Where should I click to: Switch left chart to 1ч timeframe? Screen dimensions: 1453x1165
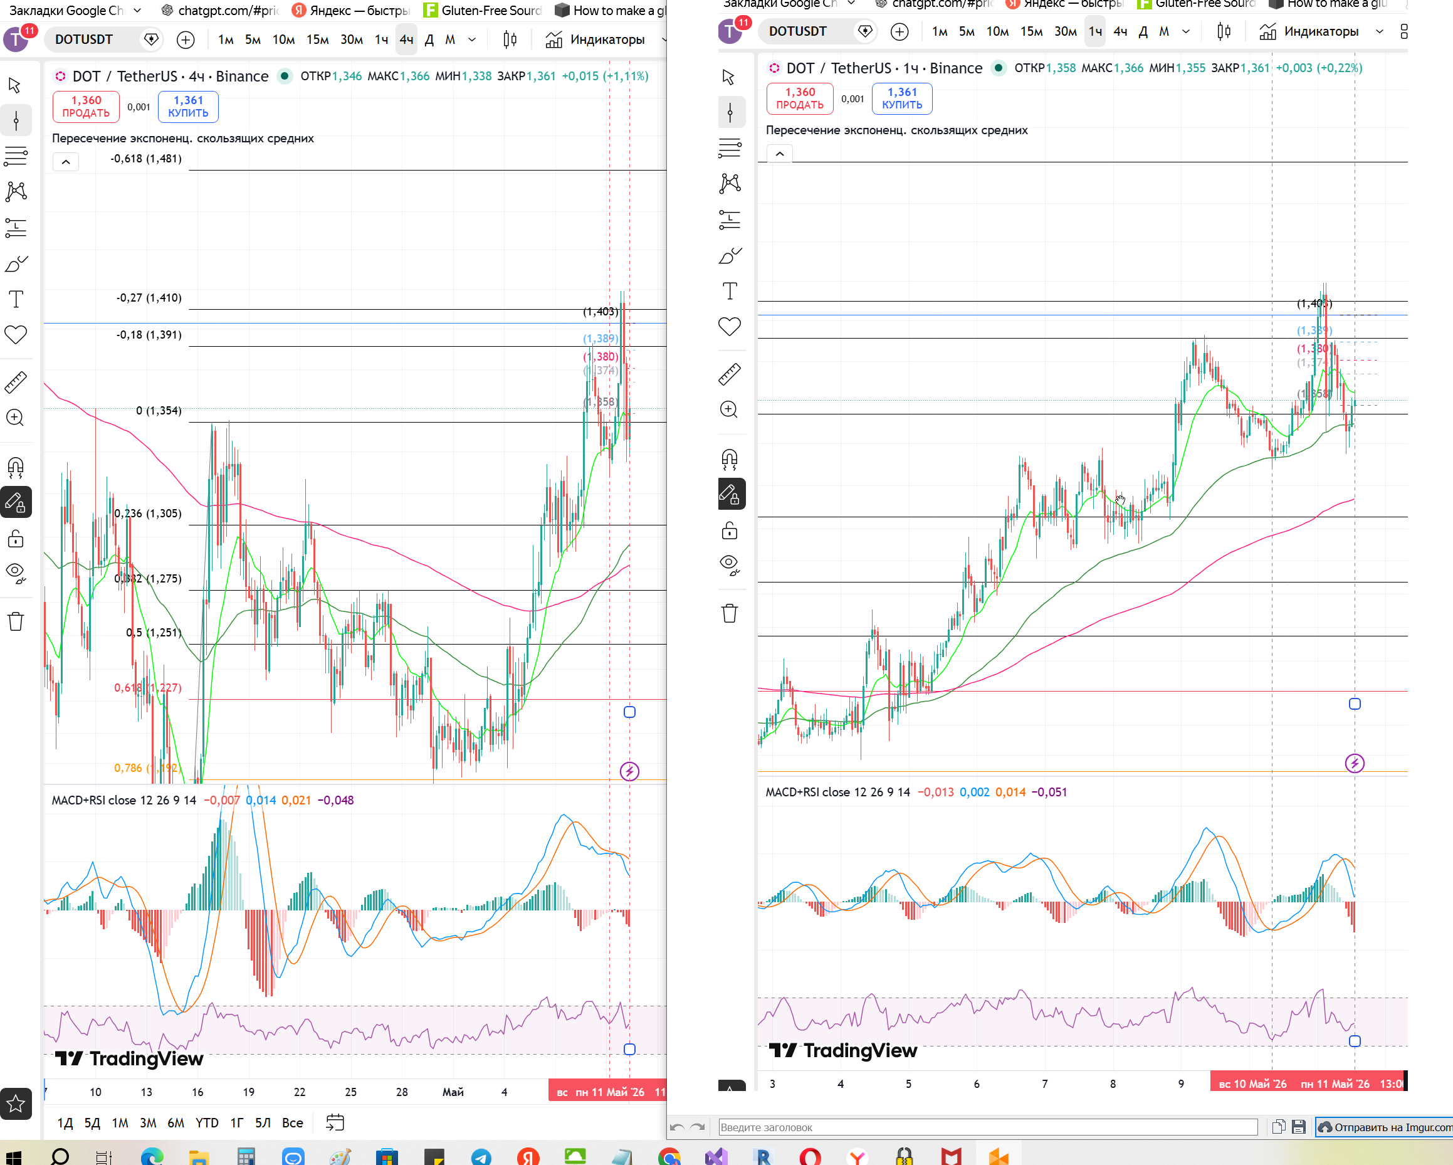382,40
